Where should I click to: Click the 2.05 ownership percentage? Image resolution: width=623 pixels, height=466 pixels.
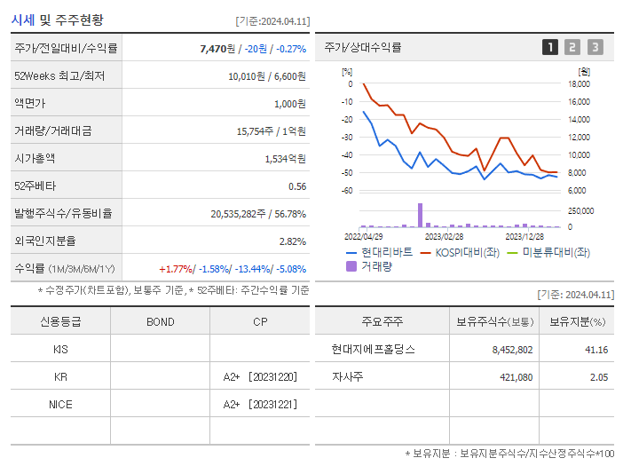click(599, 377)
